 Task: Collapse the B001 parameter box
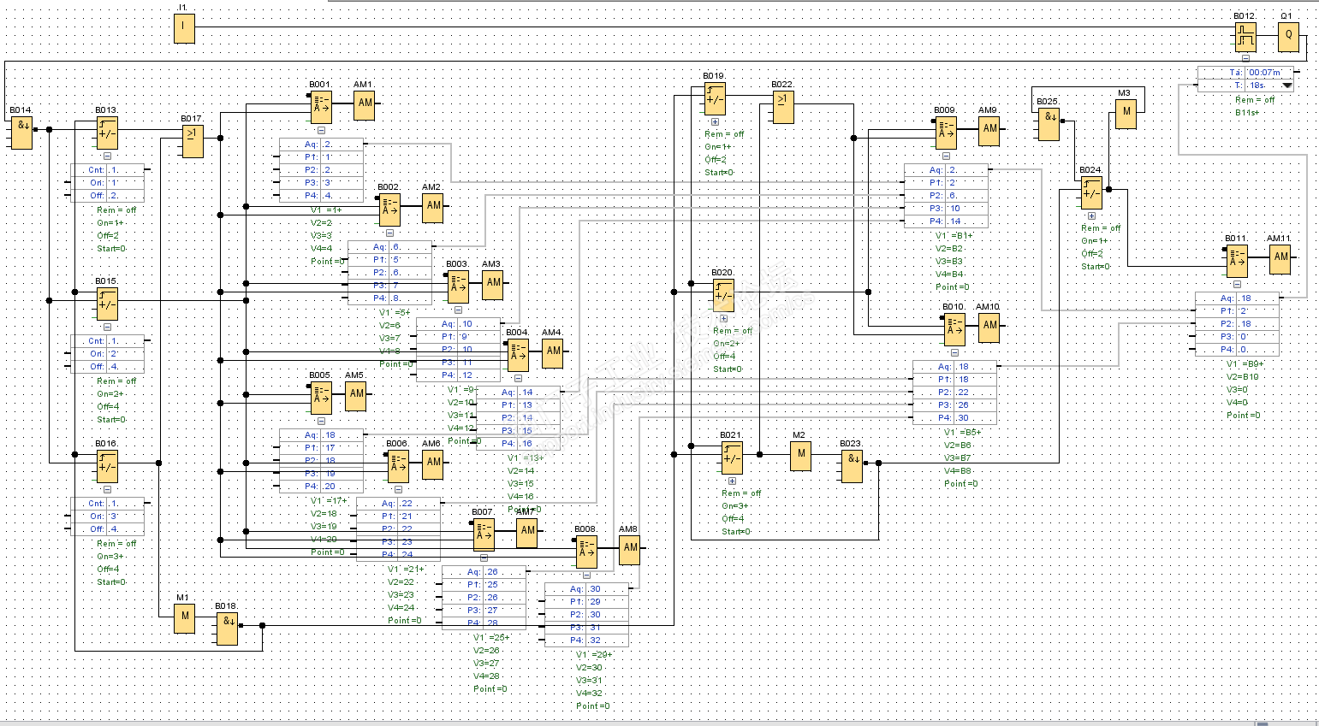321,131
